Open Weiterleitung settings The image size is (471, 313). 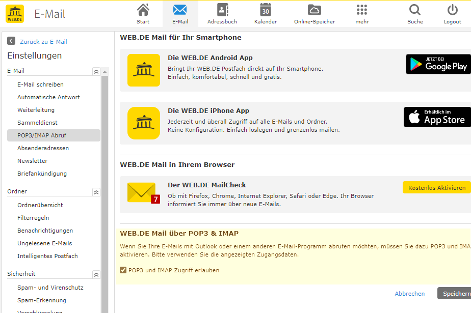point(36,110)
